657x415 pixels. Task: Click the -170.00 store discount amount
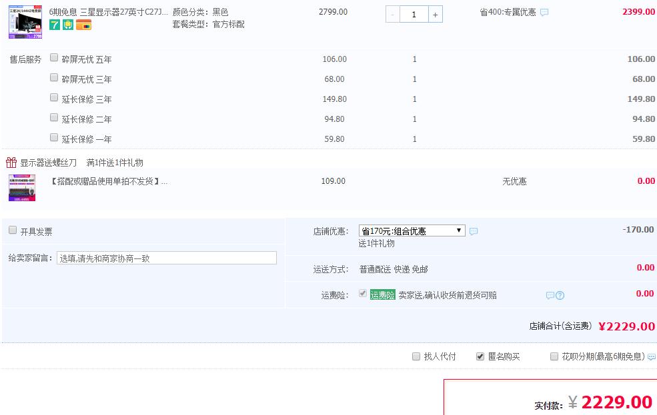tap(638, 230)
